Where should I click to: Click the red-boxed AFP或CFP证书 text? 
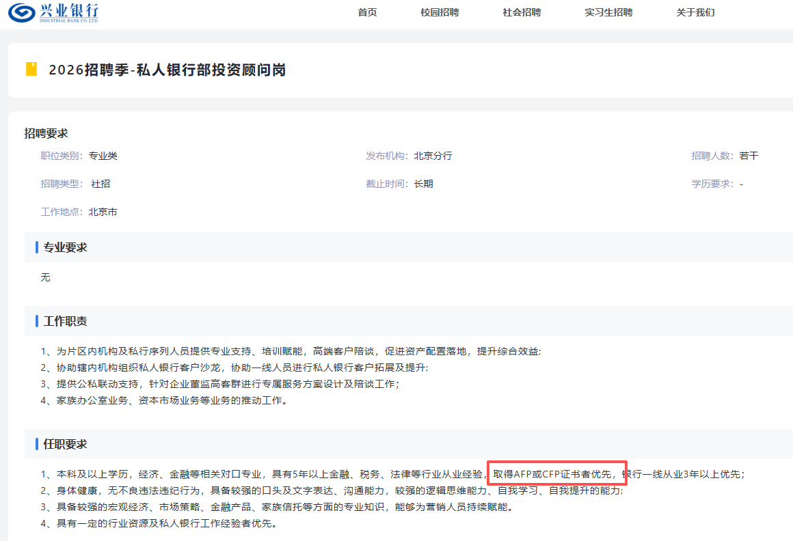(x=556, y=474)
